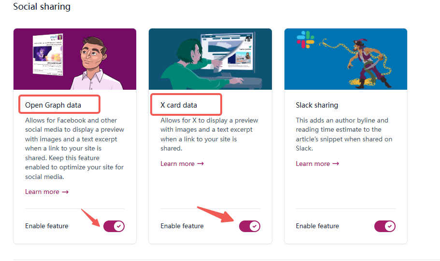Click the Open Graph data description text
This screenshot has height=261, width=440.
tap(74, 148)
